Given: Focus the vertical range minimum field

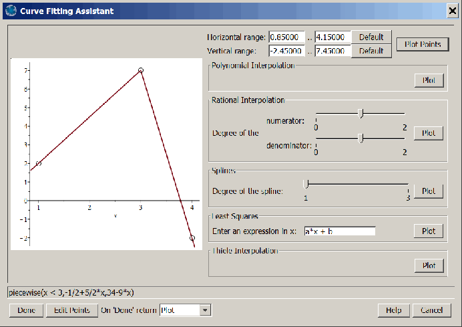Looking at the screenshot, I should [286, 51].
